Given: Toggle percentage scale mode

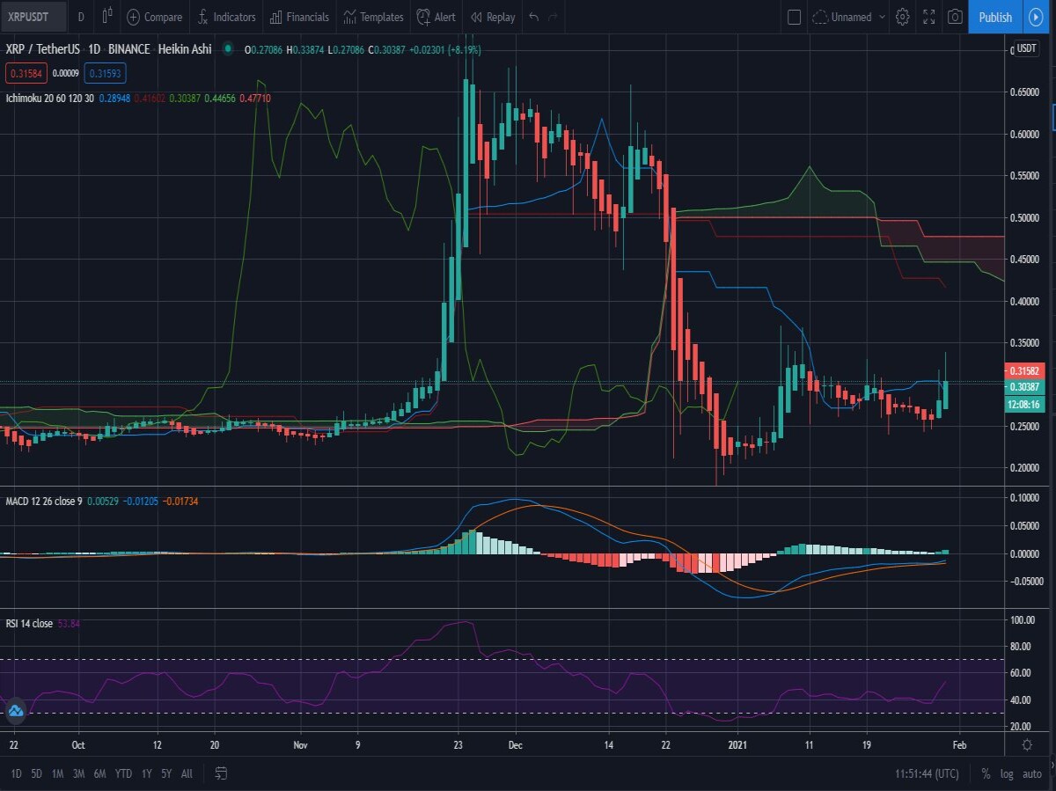Looking at the screenshot, I should point(986,773).
